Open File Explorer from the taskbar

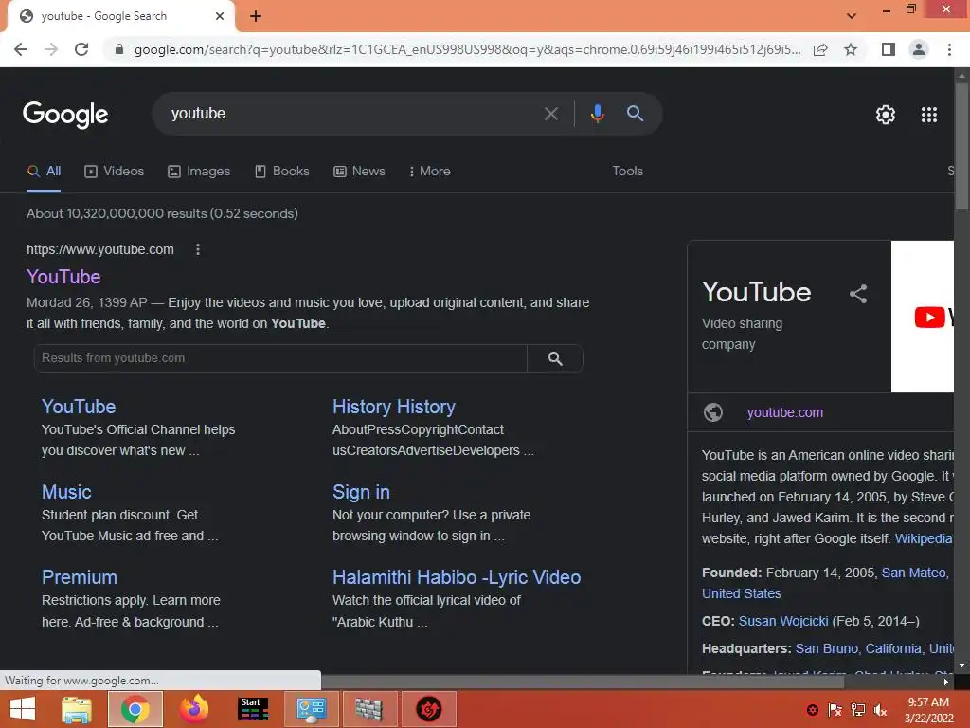tap(77, 709)
